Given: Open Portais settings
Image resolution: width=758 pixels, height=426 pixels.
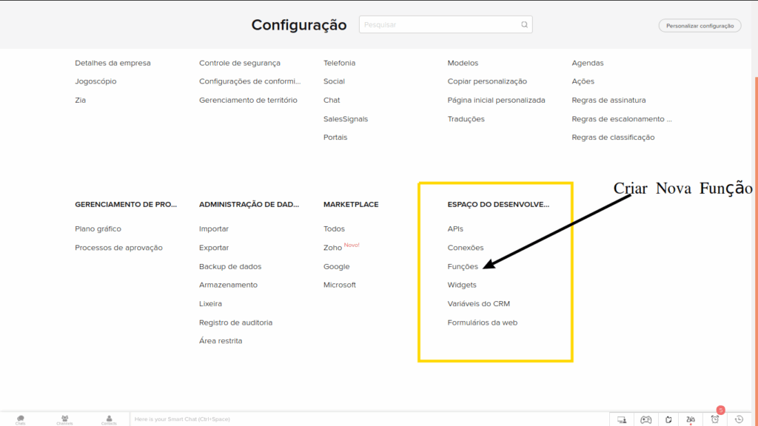Looking at the screenshot, I should pos(335,137).
